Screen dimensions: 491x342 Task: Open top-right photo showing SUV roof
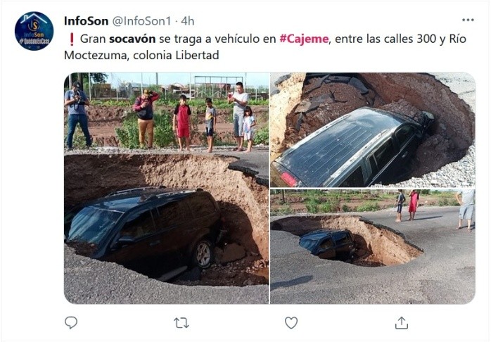(373, 130)
